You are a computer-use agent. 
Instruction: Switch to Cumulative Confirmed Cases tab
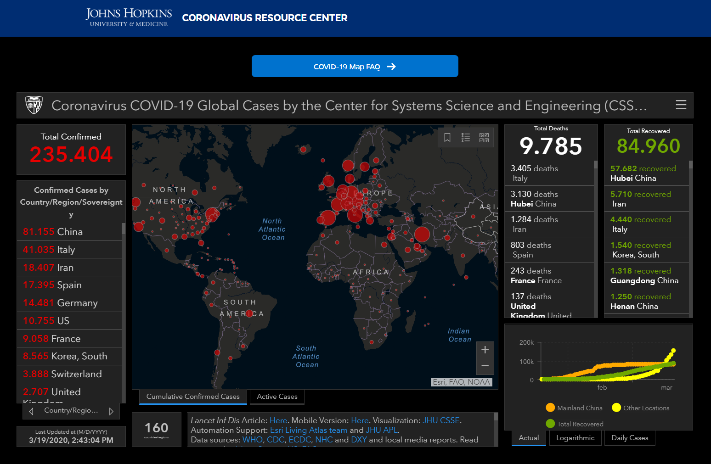point(193,397)
